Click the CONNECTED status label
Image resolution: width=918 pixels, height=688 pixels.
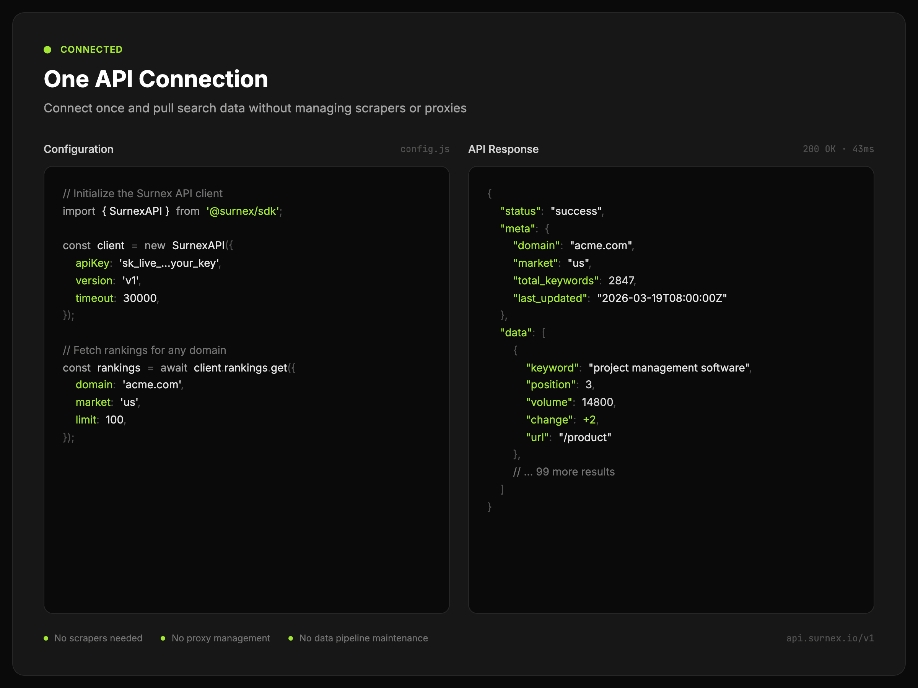(91, 50)
